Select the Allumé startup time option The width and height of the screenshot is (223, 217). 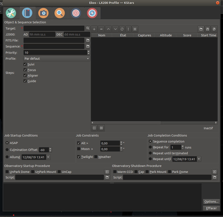point(7,157)
